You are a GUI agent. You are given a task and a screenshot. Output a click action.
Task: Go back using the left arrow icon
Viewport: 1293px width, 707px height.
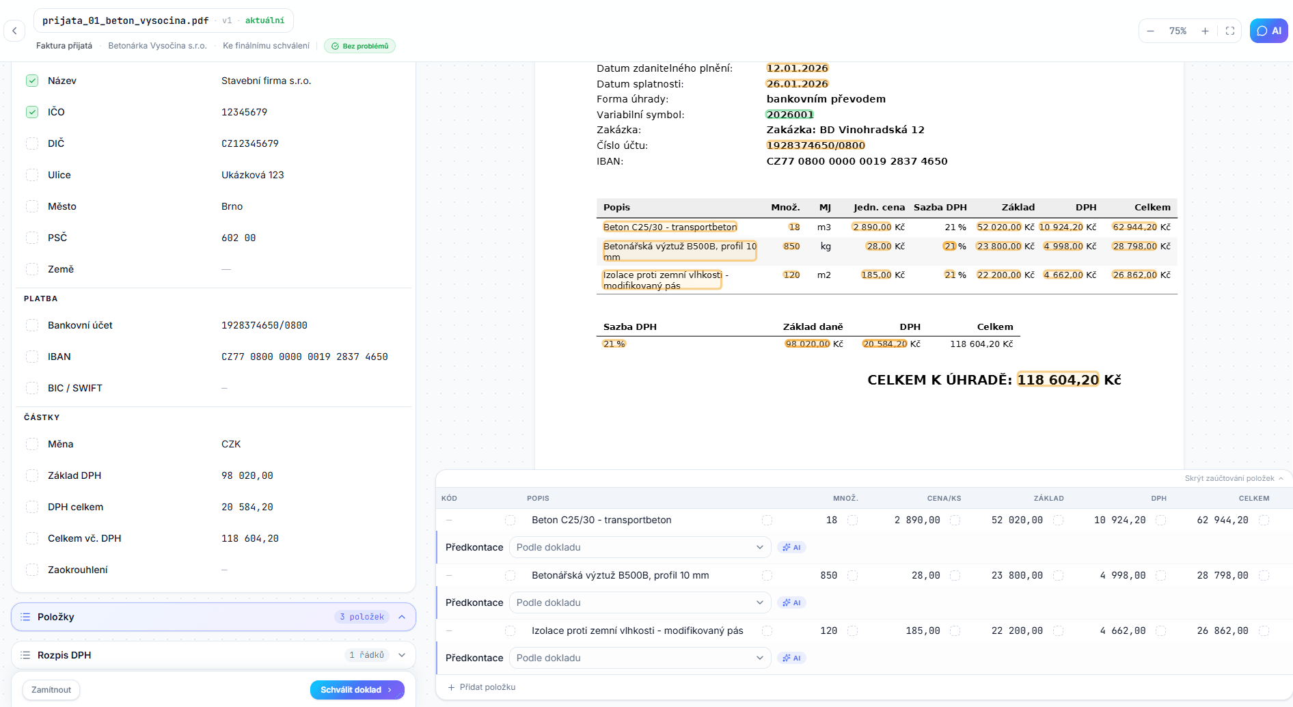14,31
